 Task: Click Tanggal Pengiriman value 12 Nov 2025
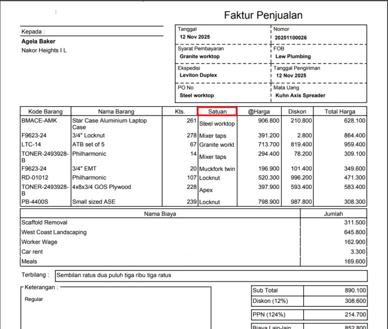(x=291, y=76)
